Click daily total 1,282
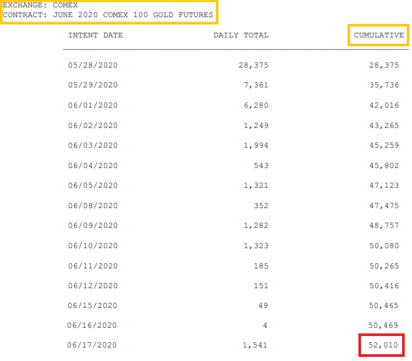 click(256, 225)
